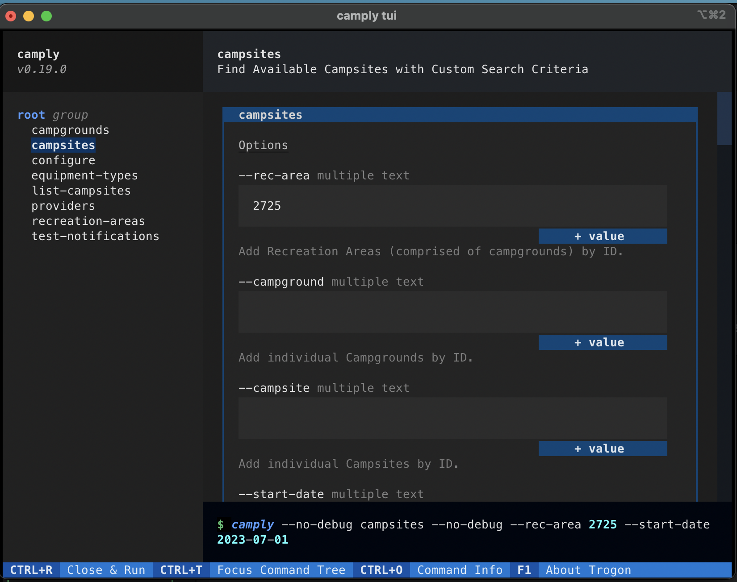Add another value for --campsite
Screen dimensions: 737x582
[x=603, y=449]
